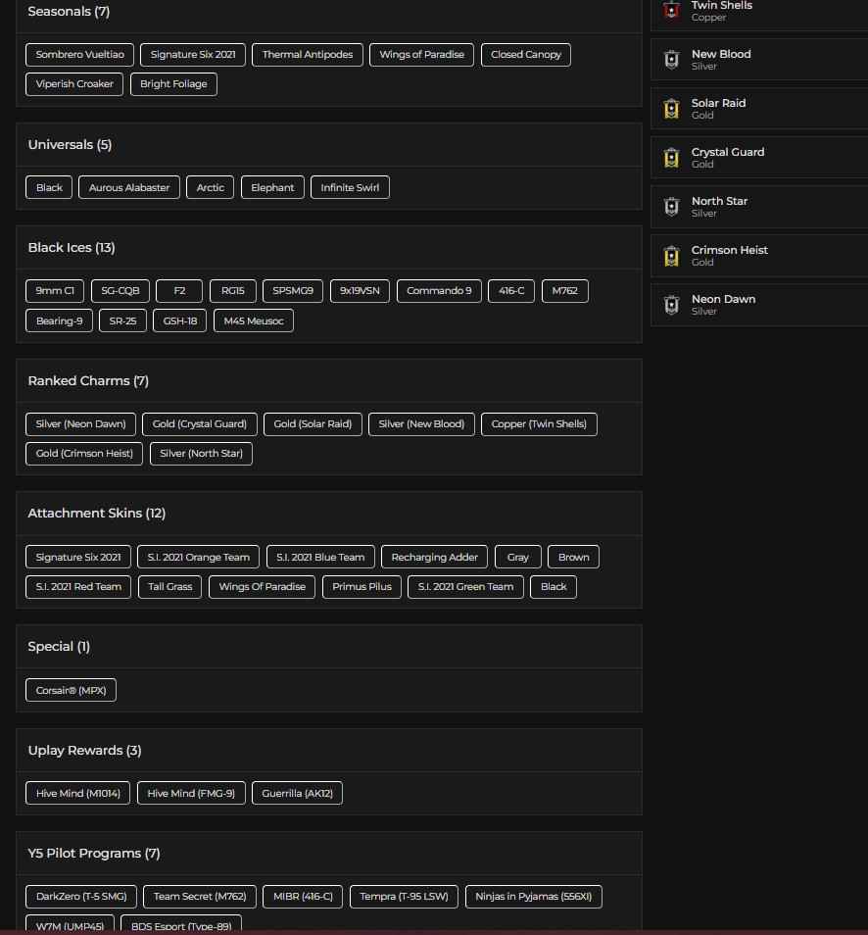This screenshot has height=935, width=868.
Task: Click the New Blood silver charm icon
Action: (671, 60)
